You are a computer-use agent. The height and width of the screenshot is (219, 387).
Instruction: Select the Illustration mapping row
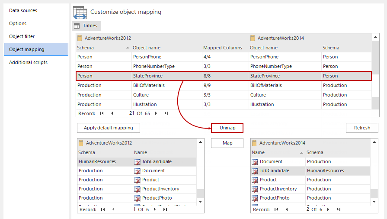[x=224, y=104]
